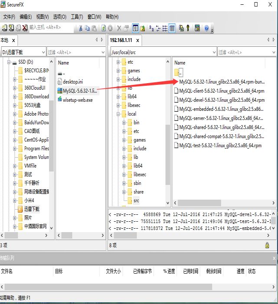Open the 选项(O) menu
Image resolution: width=278 pixels, height=304 pixels.
pyautogui.click(x=60, y=17)
